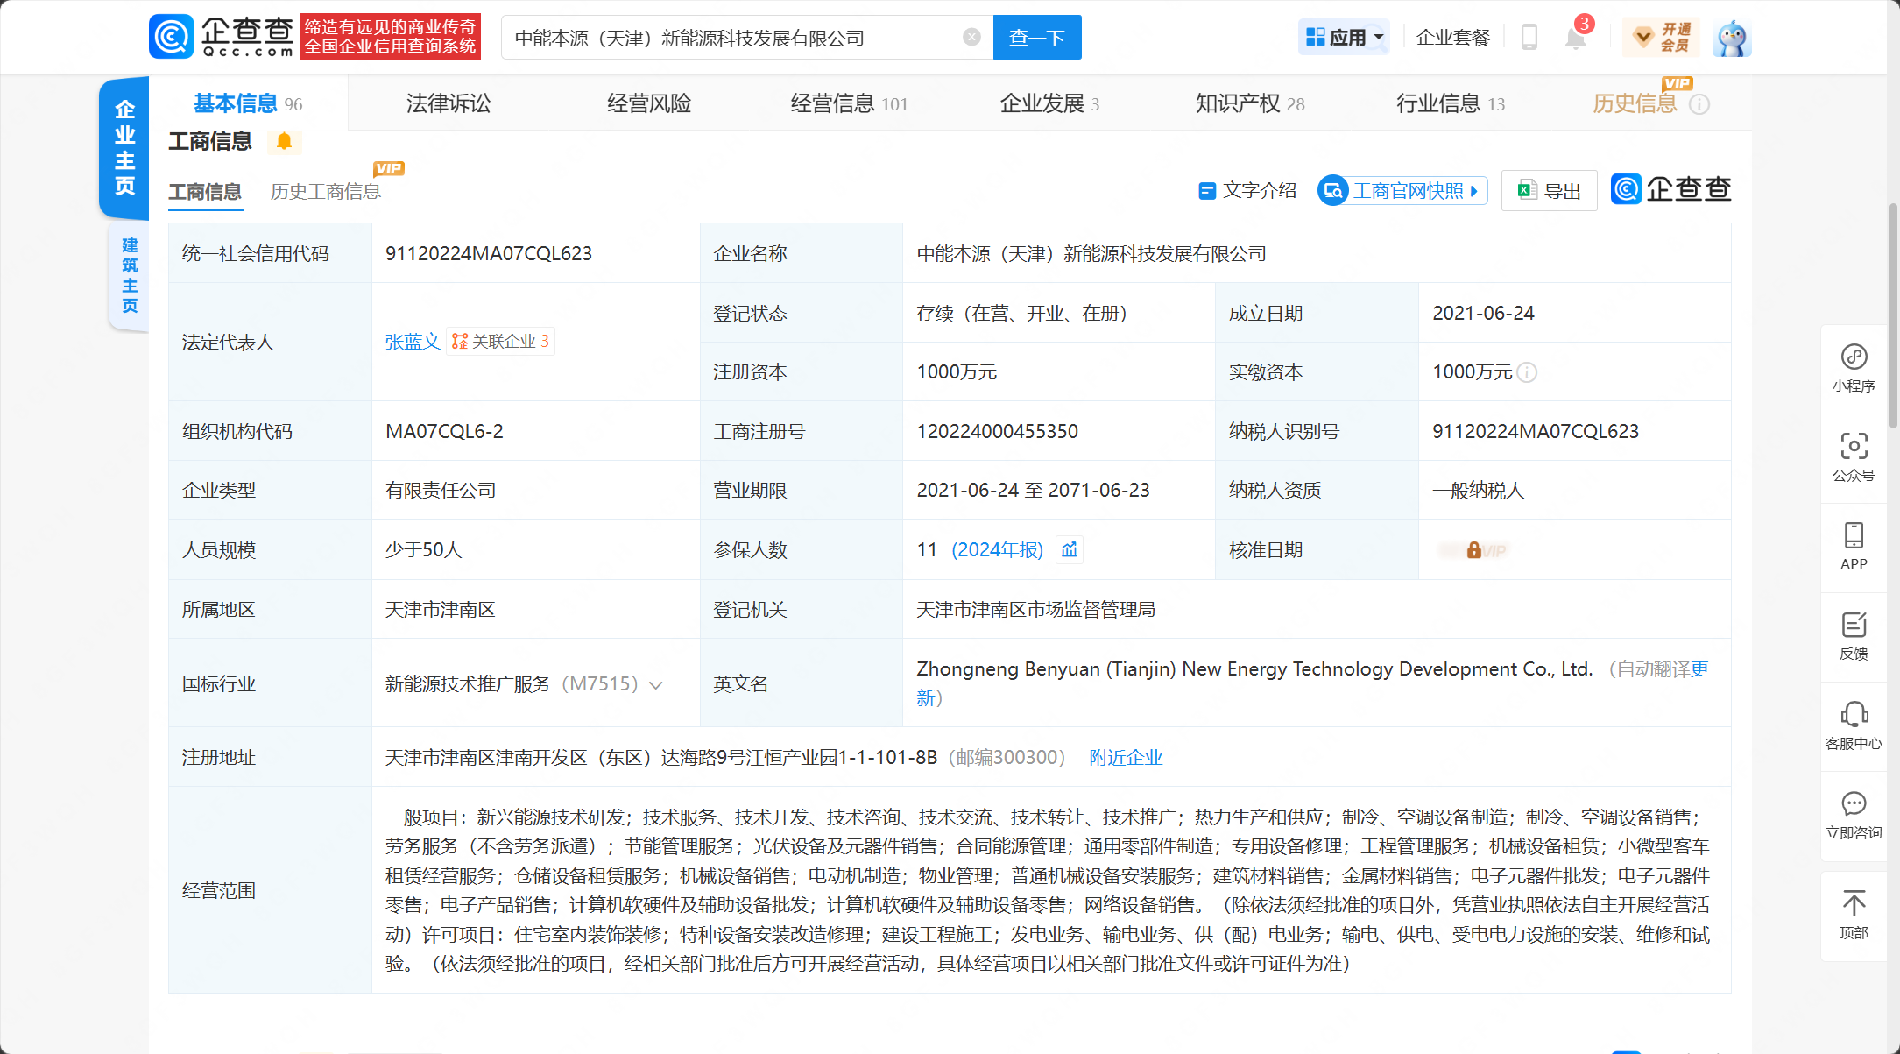Click the 查一下 search button
Image resolution: width=1900 pixels, height=1054 pixels.
[1037, 38]
